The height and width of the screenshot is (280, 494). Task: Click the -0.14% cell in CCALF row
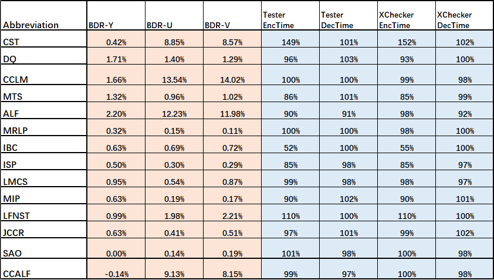click(x=116, y=269)
